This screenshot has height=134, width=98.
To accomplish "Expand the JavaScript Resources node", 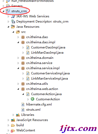I will (x=8, y=120).
